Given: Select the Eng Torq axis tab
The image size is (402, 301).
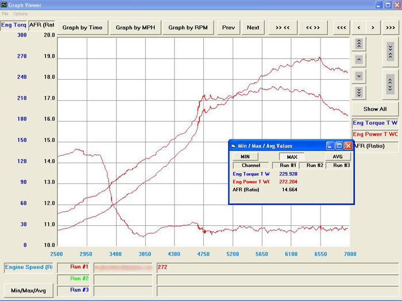Looking at the screenshot, I should [x=14, y=25].
